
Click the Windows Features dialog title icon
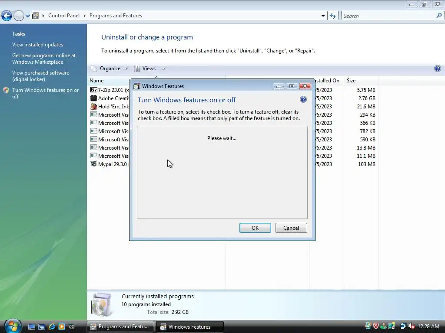click(137, 86)
